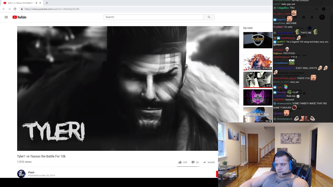Click divinelysword username in chat
Screen dimensions: 333x187
(285, 119)
